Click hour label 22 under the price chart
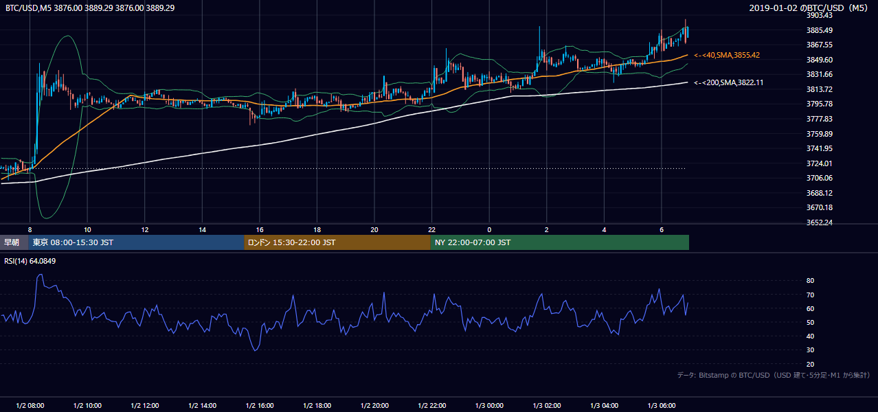This screenshot has height=412, width=878. pyautogui.click(x=431, y=229)
